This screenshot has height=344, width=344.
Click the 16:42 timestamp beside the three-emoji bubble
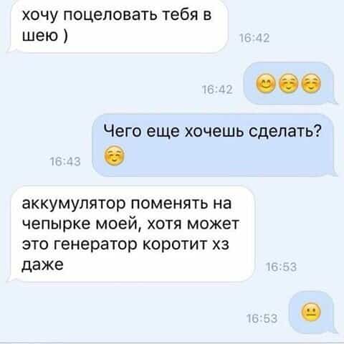tap(217, 90)
